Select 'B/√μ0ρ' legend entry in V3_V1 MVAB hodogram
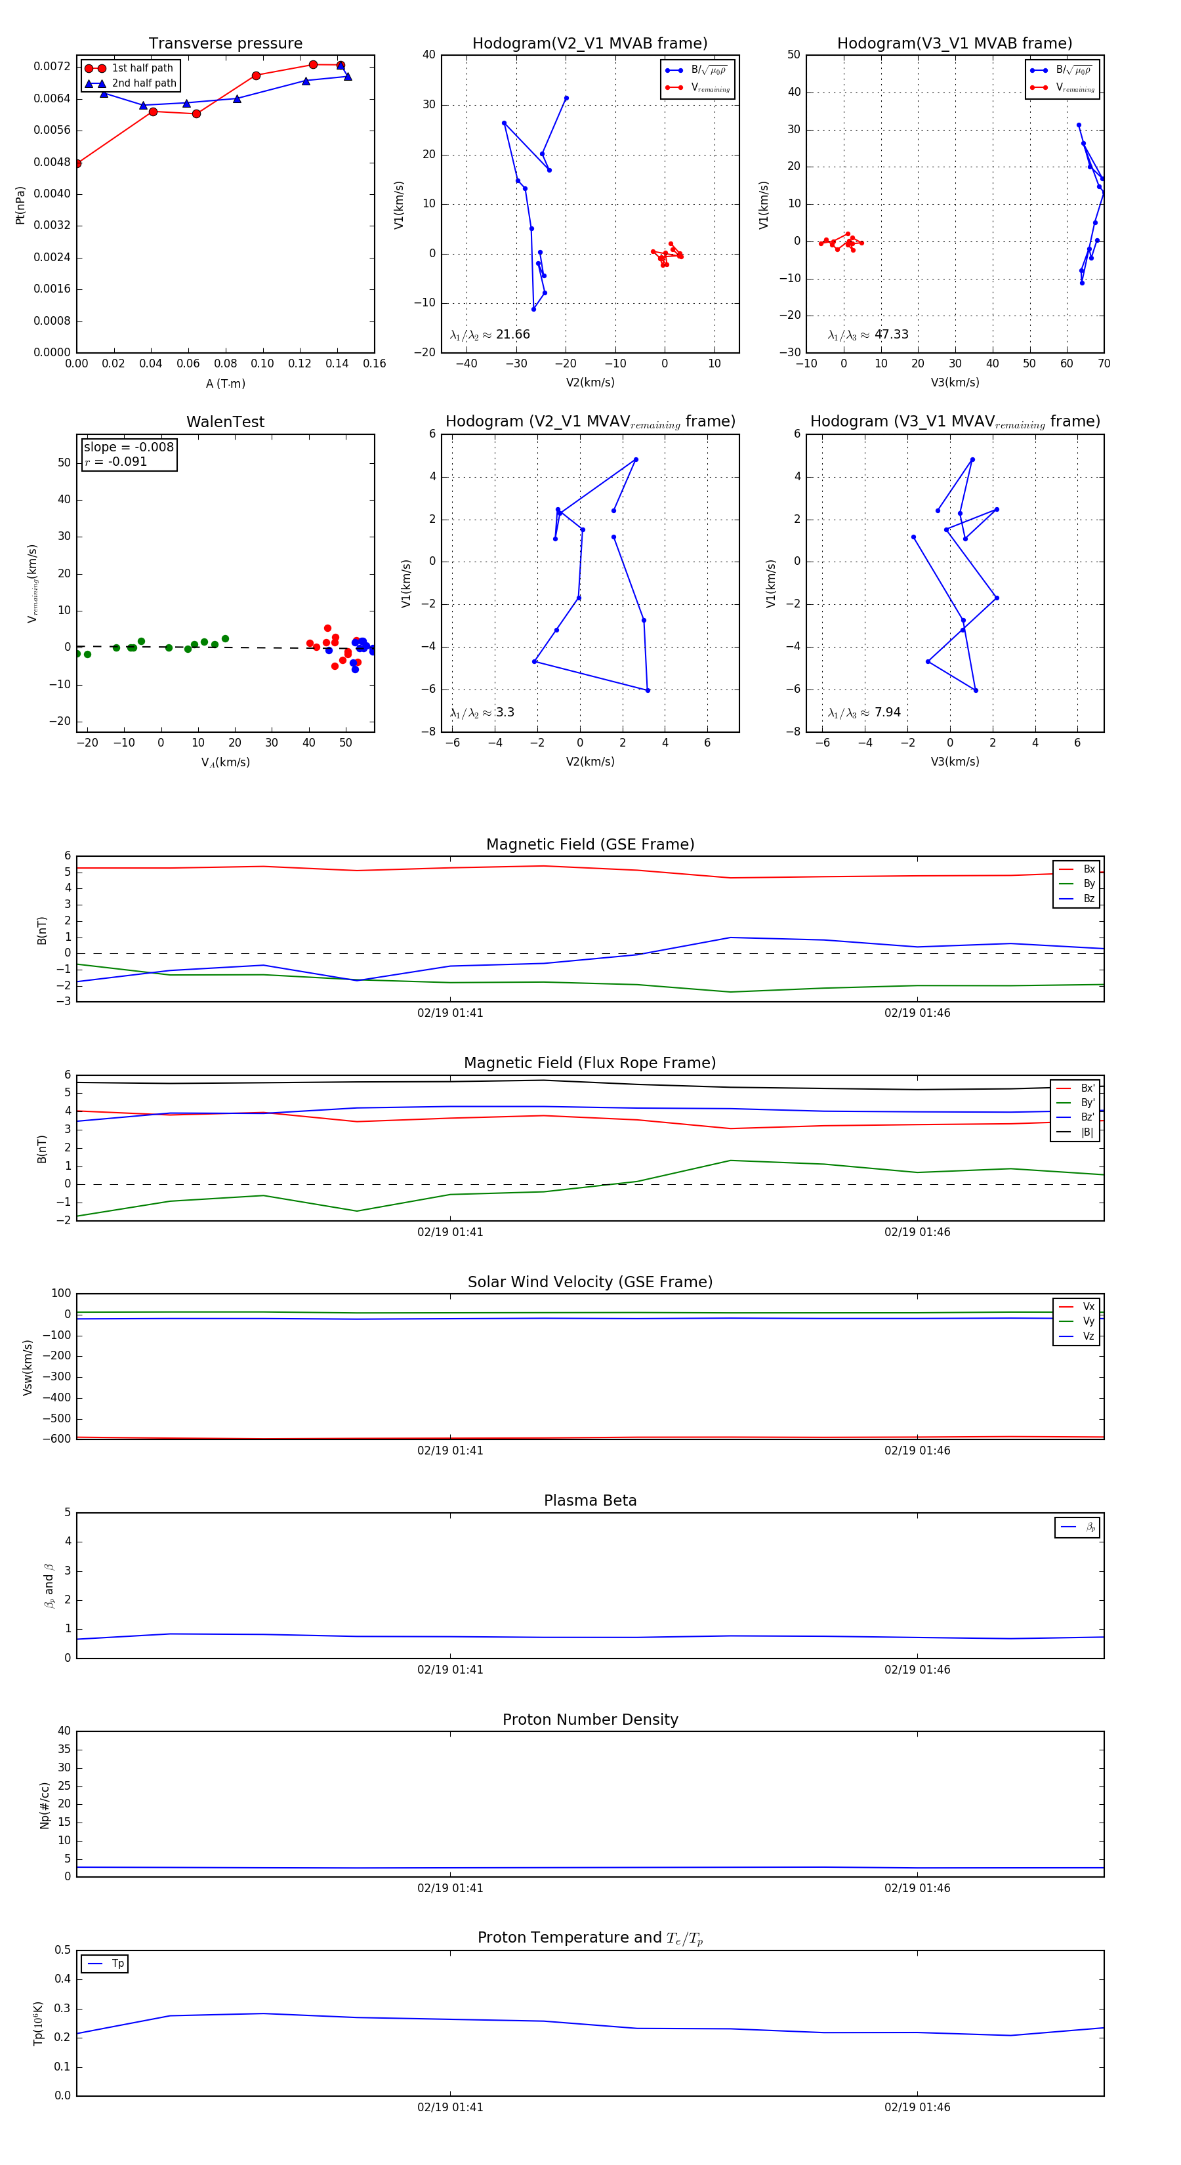The image size is (1181, 2165). pyautogui.click(x=1062, y=71)
